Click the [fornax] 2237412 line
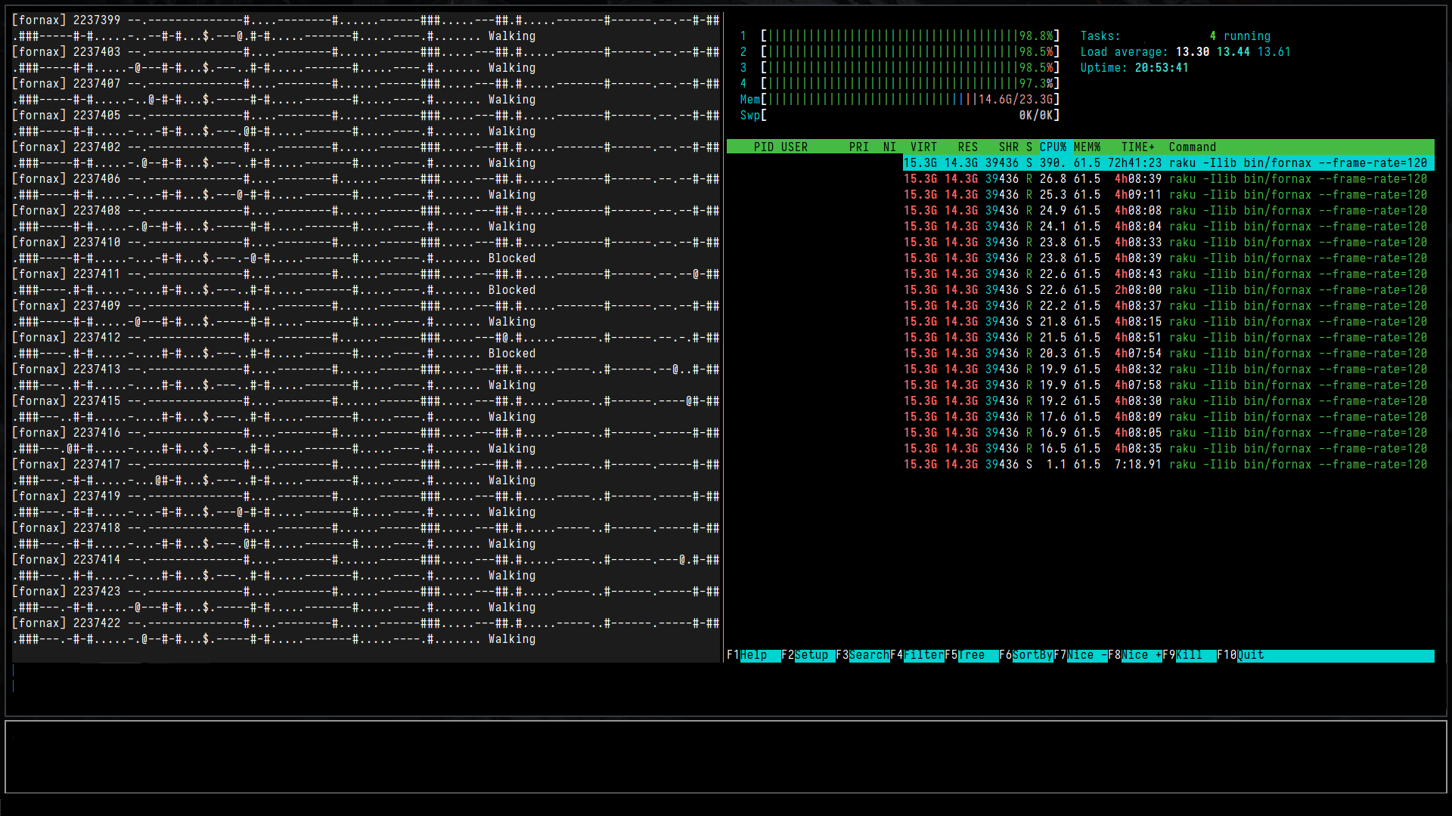The height and width of the screenshot is (816, 1452). click(366, 338)
